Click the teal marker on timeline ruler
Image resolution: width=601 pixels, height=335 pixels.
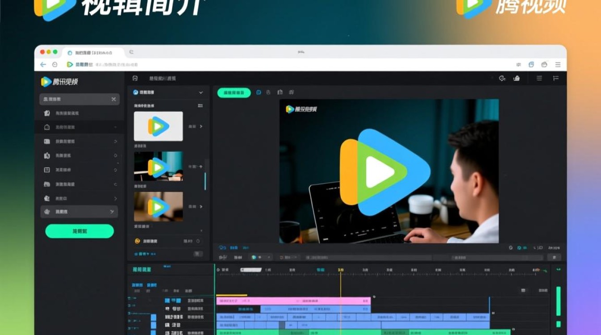click(321, 270)
